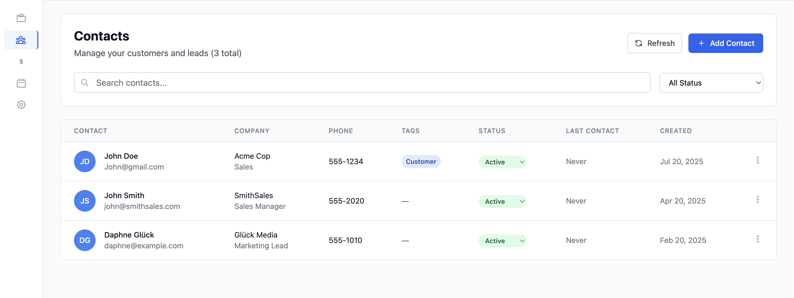Open the briefcase icon in sidebar

pos(21,18)
